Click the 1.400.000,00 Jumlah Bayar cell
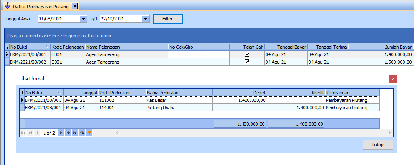Viewport: 414px width, 165px height. pos(380,54)
